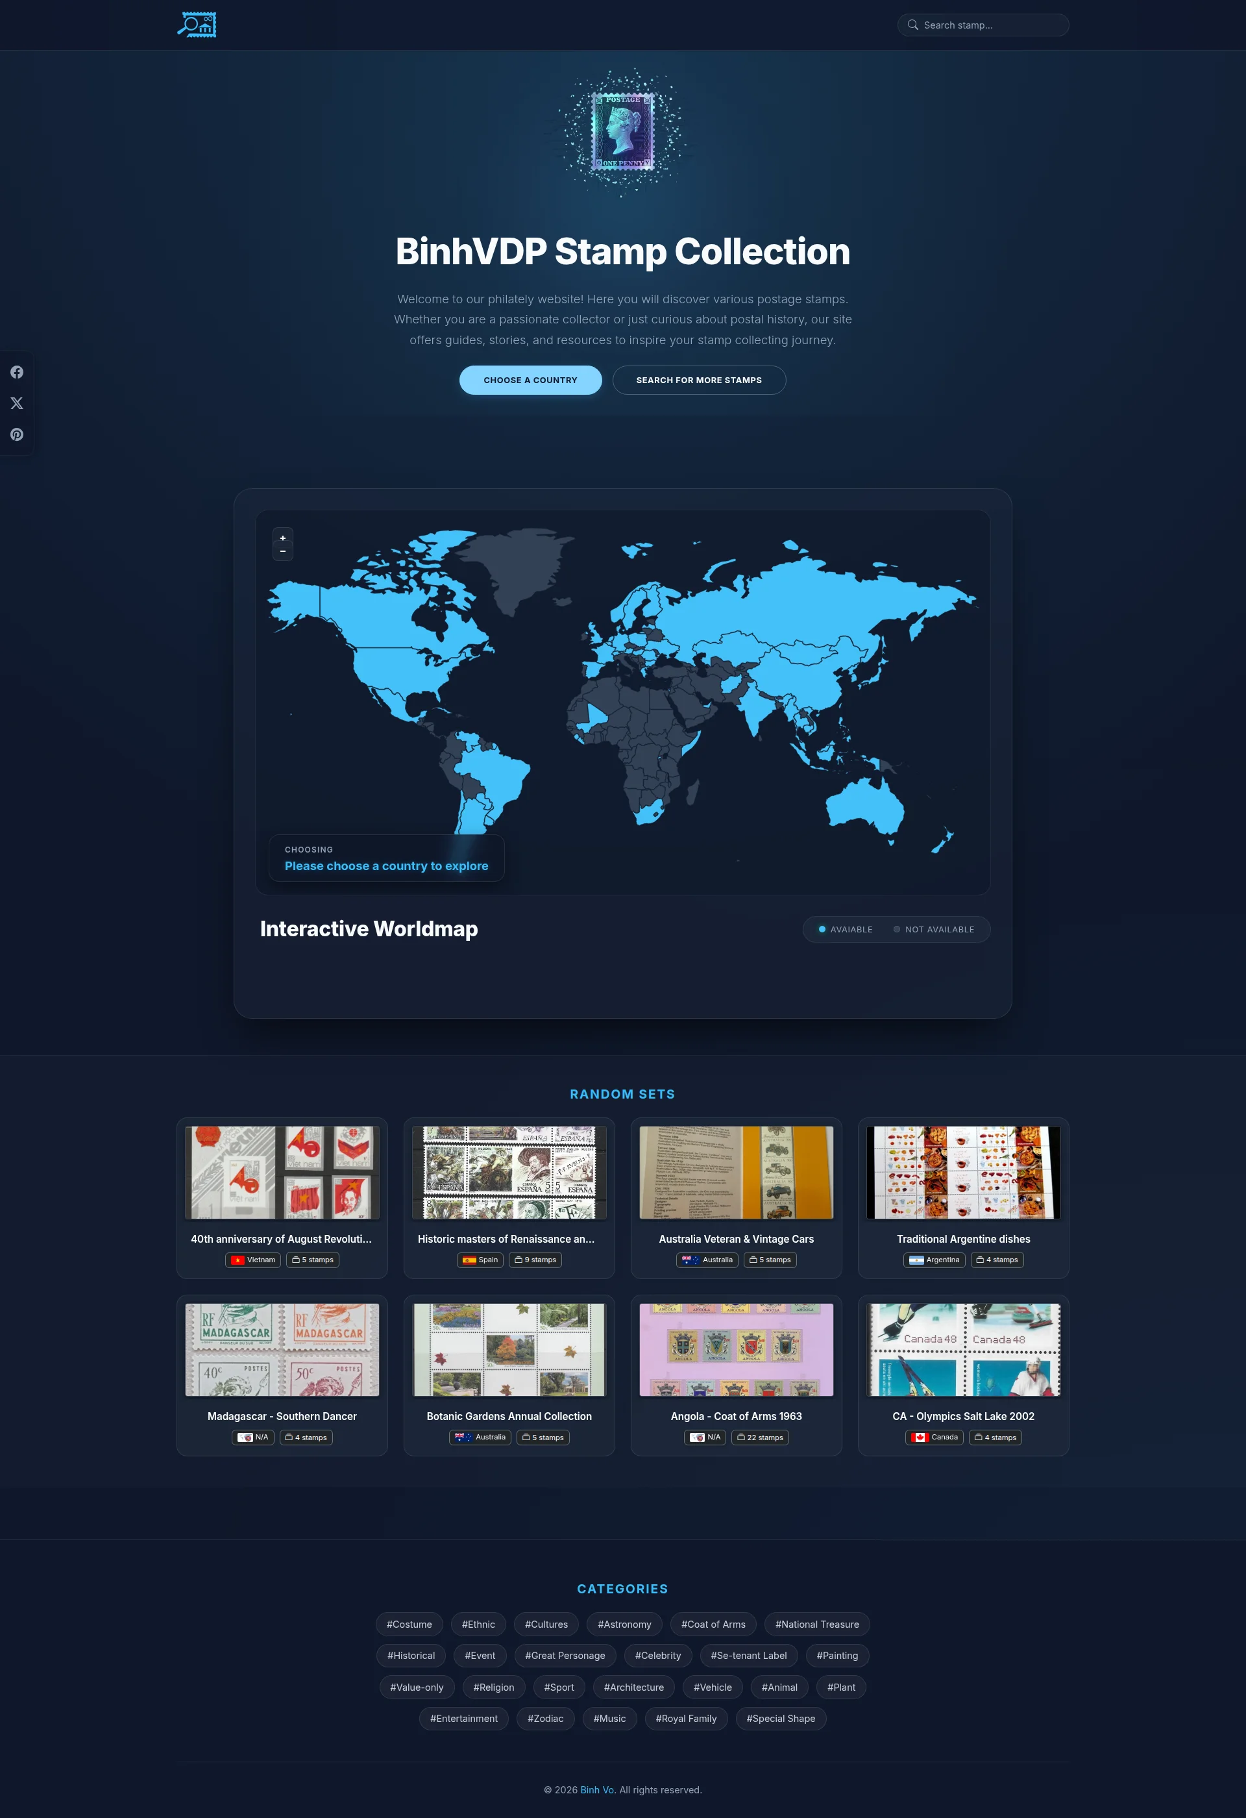The height and width of the screenshot is (1818, 1246).
Task: Click the Vietnam flag country badge
Action: tap(253, 1260)
